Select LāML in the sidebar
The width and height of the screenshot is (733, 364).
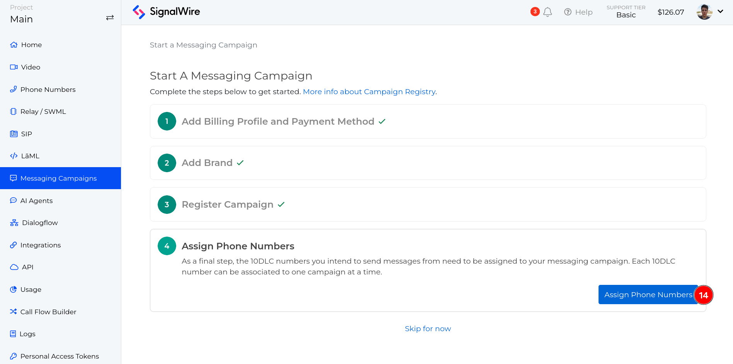coord(30,156)
